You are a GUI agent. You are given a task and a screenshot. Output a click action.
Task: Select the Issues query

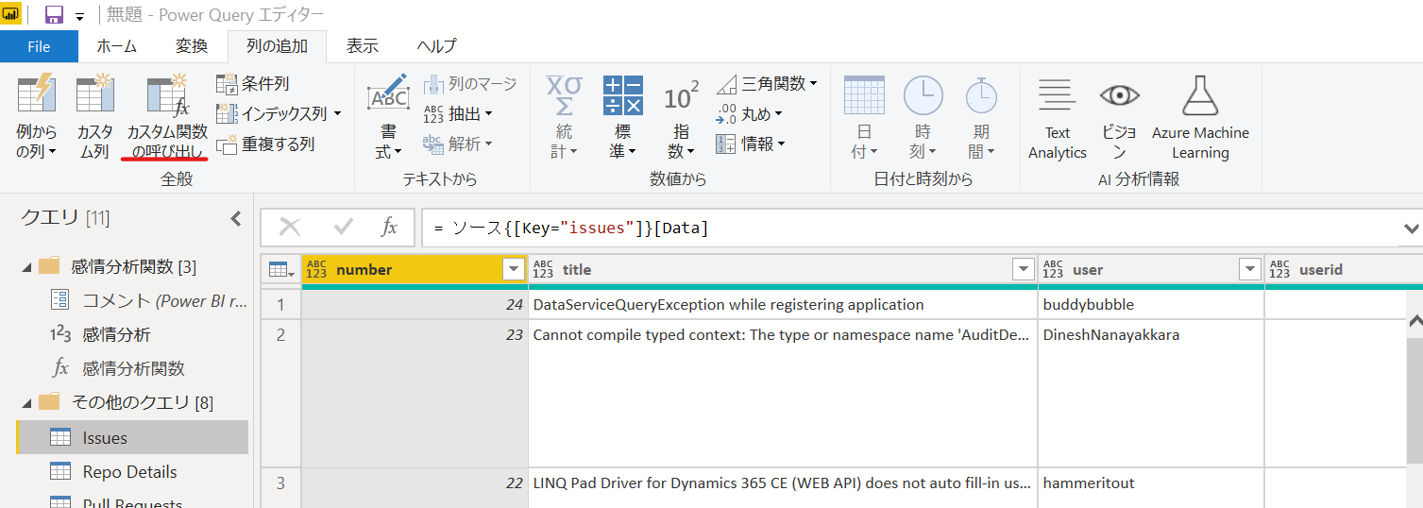(x=132, y=438)
